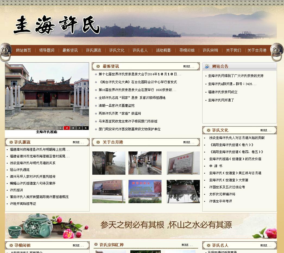Read the announcement 福建许氏宗亲网成立
The width and height of the screenshot is (284, 253).
(x=223, y=92)
